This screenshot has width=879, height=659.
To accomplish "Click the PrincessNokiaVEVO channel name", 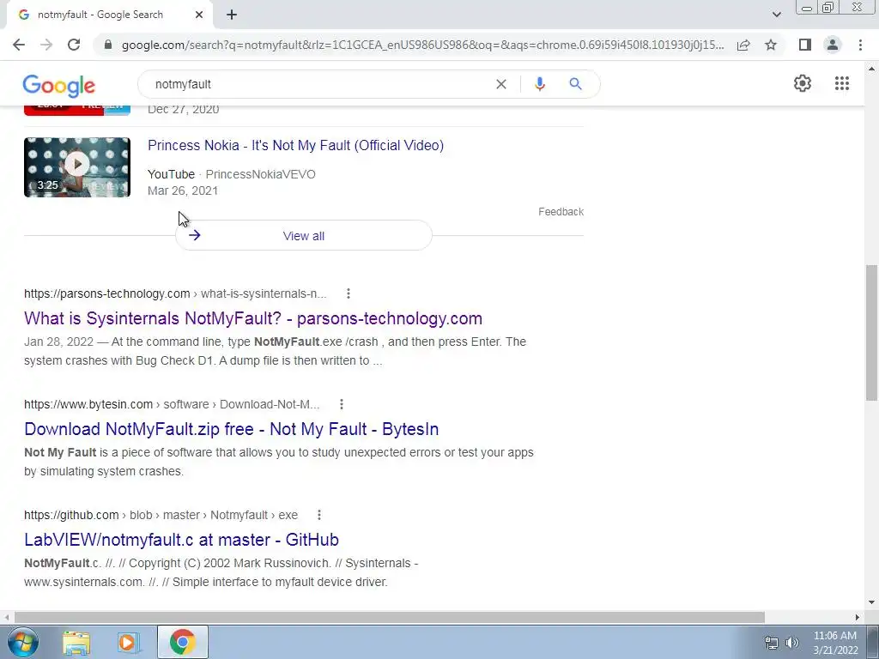I will pos(261,174).
